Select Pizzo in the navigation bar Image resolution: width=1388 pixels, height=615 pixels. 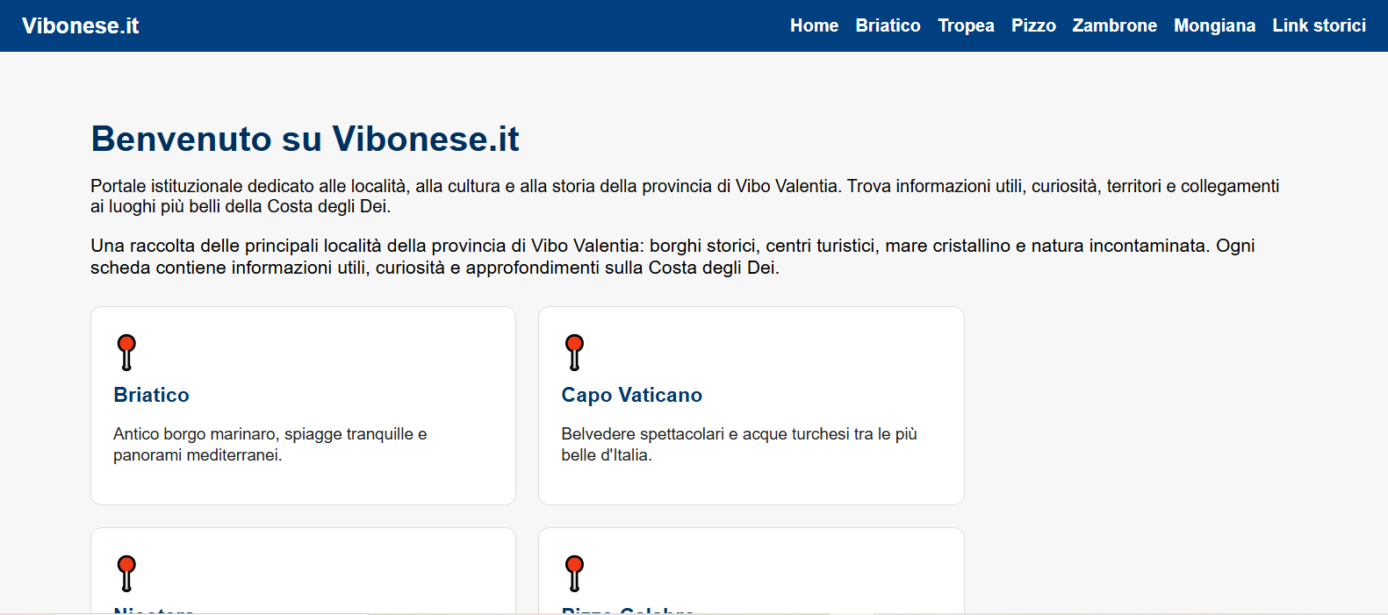coord(1033,25)
